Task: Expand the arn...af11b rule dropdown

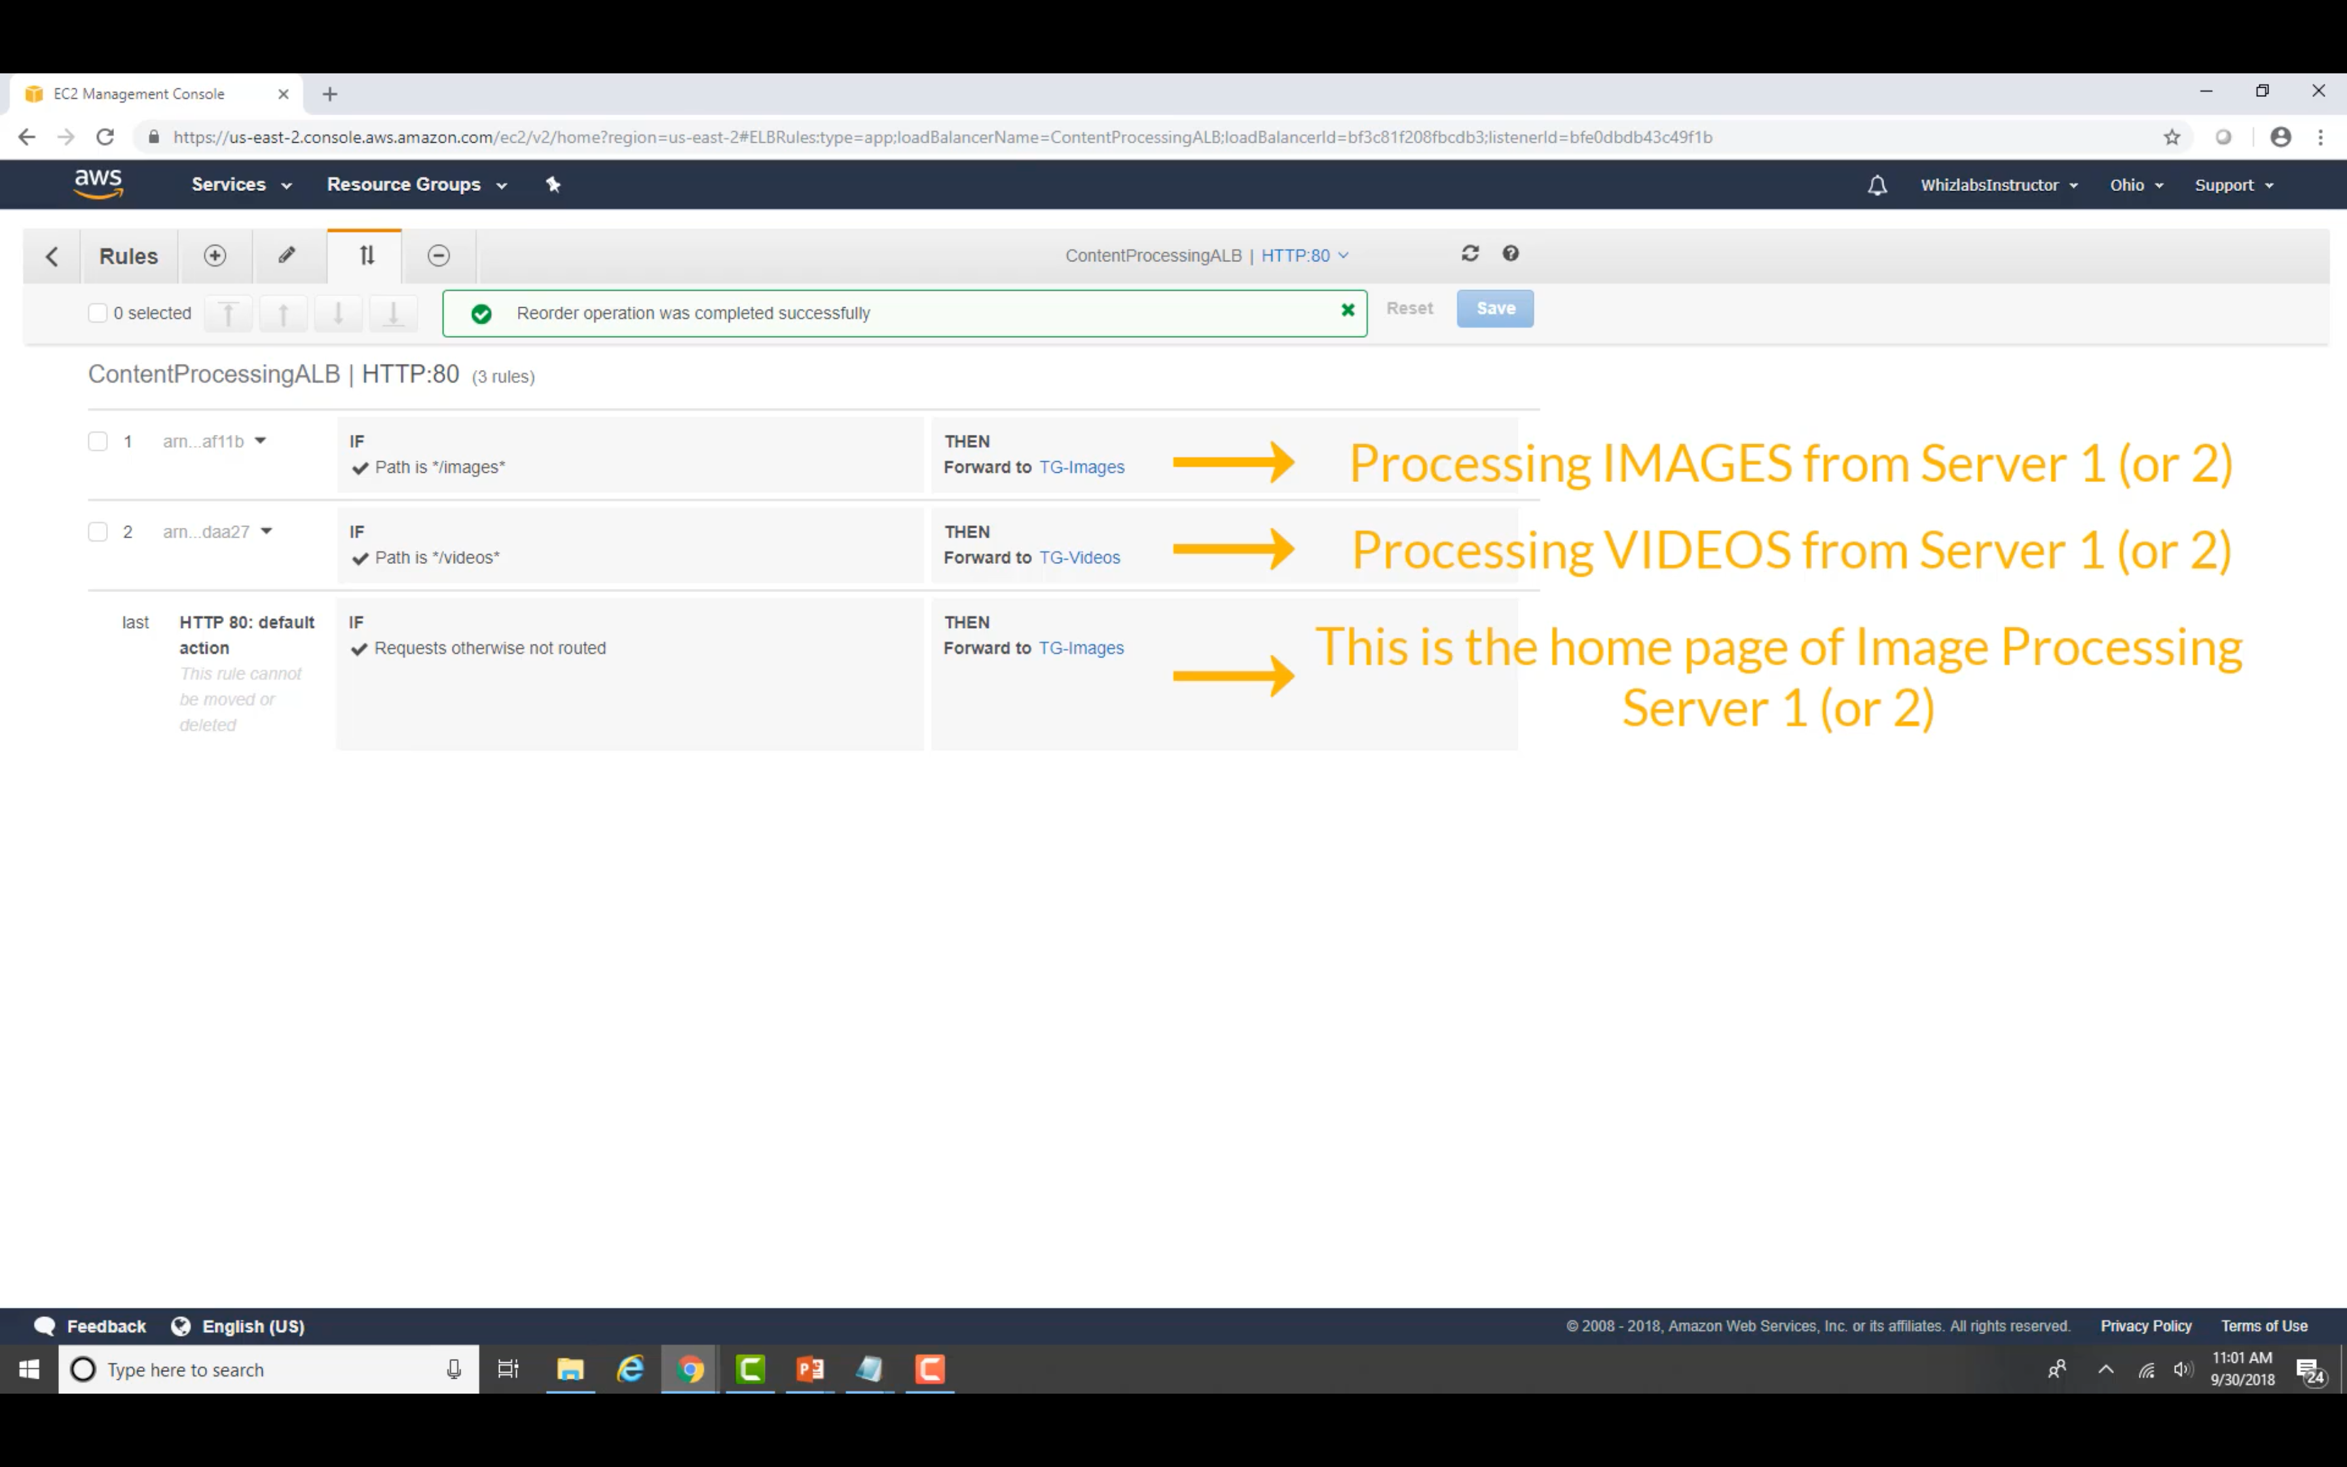Action: (260, 441)
